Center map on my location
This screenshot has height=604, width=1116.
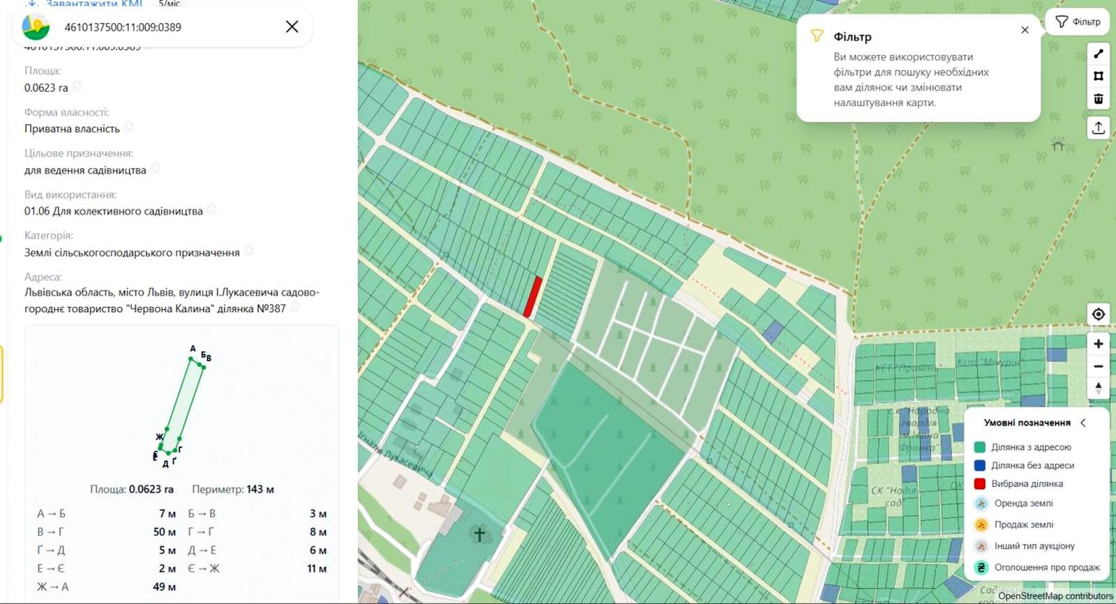coord(1098,314)
